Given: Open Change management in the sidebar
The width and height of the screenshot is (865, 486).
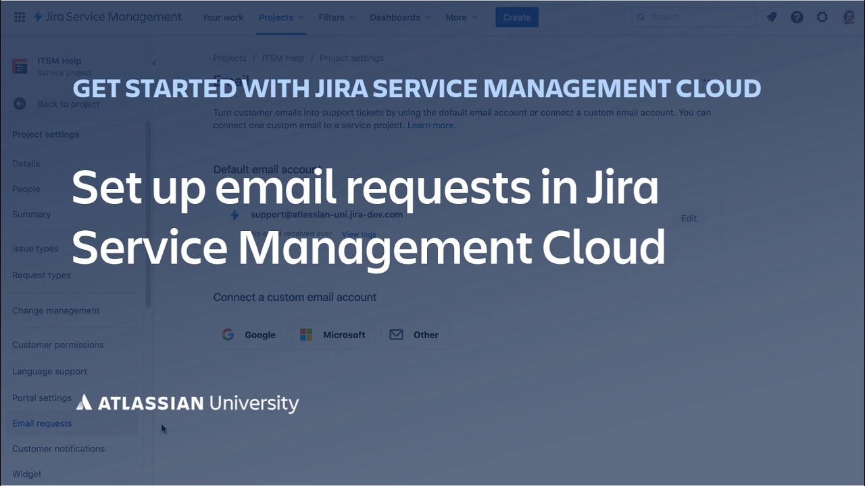Looking at the screenshot, I should (x=56, y=310).
